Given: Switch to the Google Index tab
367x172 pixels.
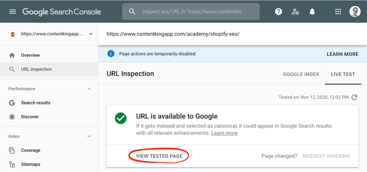Looking at the screenshot, I should (301, 74).
